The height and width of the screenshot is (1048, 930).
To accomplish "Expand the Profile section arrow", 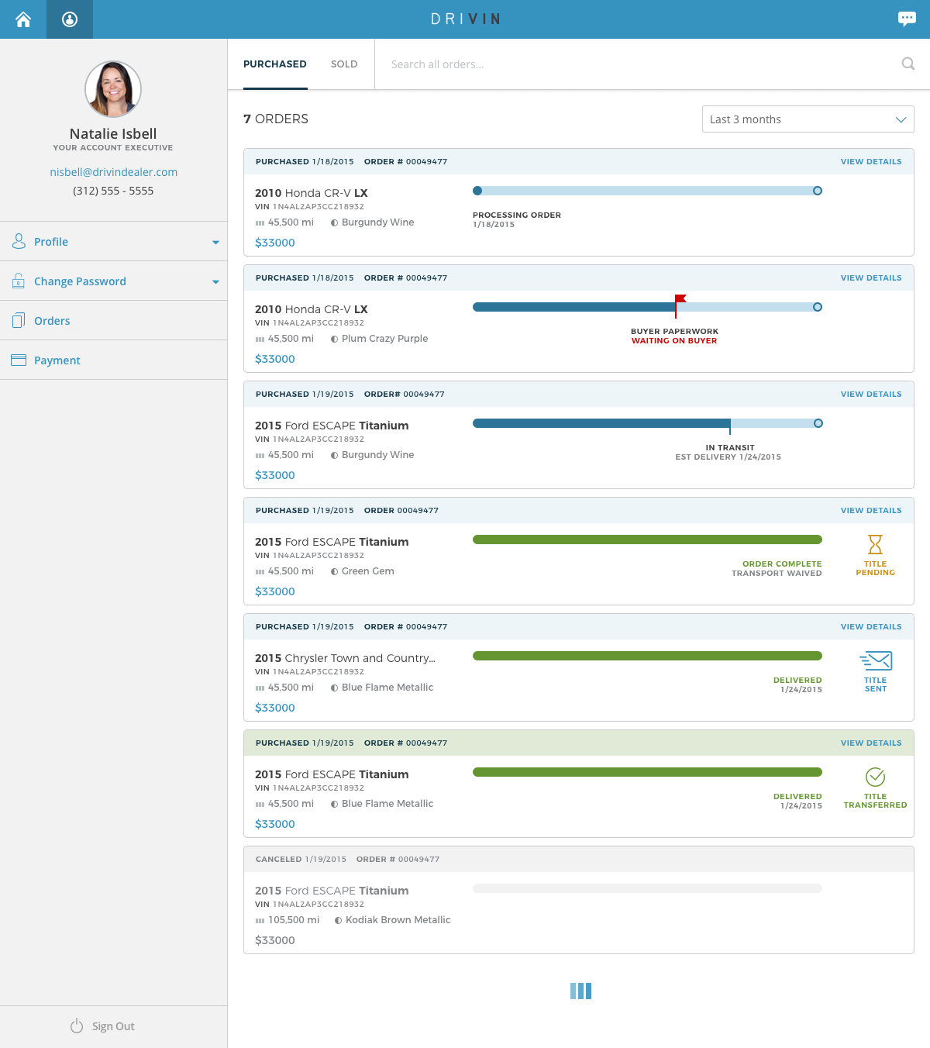I will (215, 243).
